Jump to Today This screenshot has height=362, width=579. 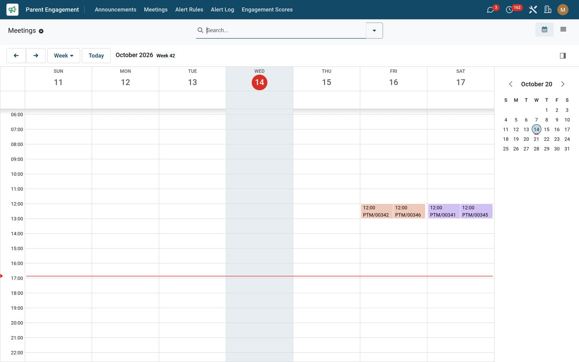point(96,56)
